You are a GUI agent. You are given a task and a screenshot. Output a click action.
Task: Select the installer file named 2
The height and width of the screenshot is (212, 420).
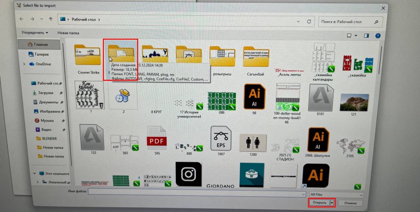tap(123, 98)
